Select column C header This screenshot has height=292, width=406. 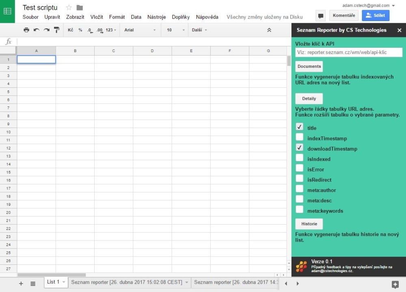coord(114,51)
